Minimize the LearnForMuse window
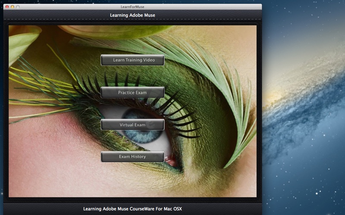Viewport: 345px width, 215px height. (13, 7)
